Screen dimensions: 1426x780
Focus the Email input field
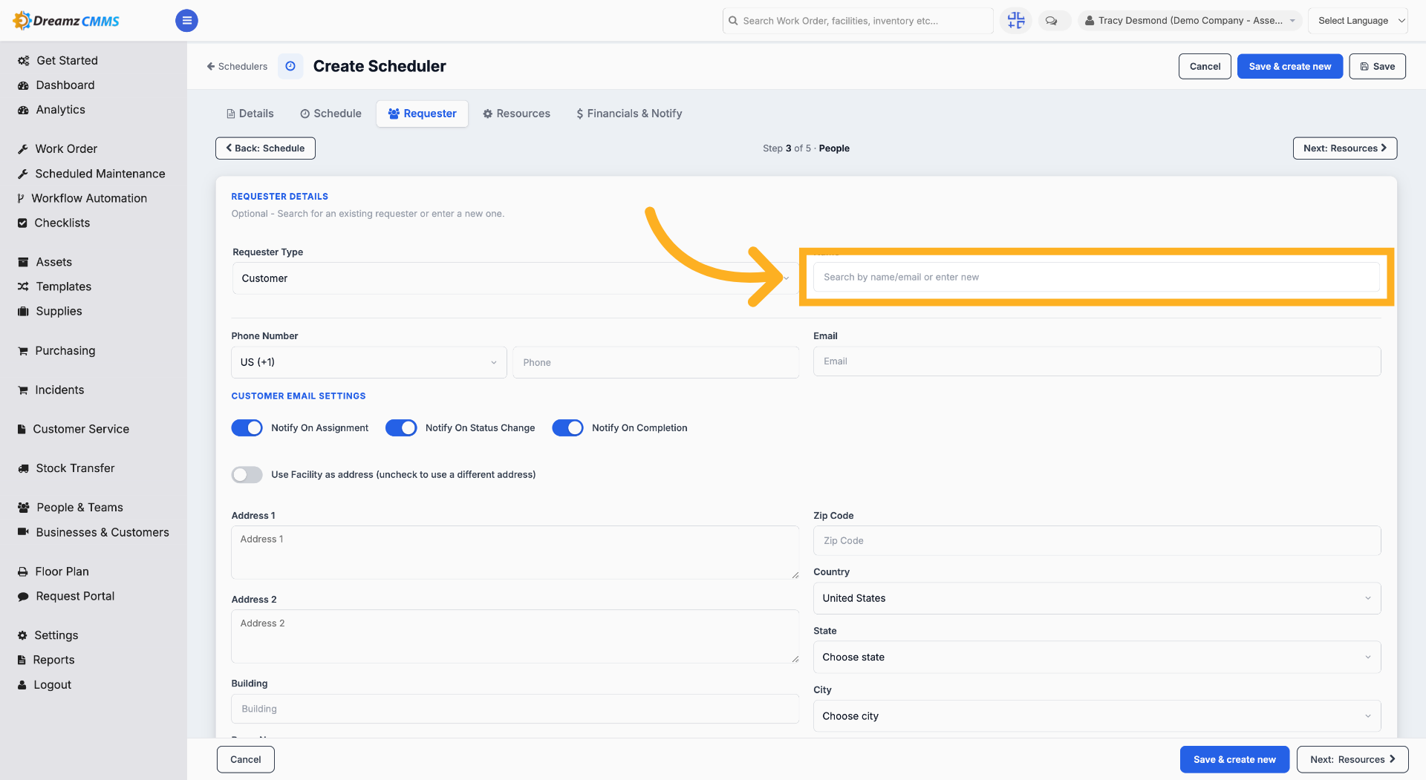tap(1097, 361)
